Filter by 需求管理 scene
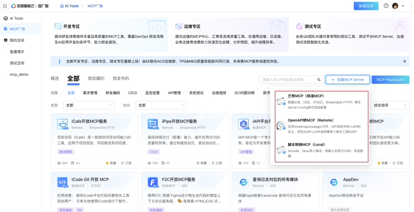Screen dimensions: 414x212 point(90,93)
